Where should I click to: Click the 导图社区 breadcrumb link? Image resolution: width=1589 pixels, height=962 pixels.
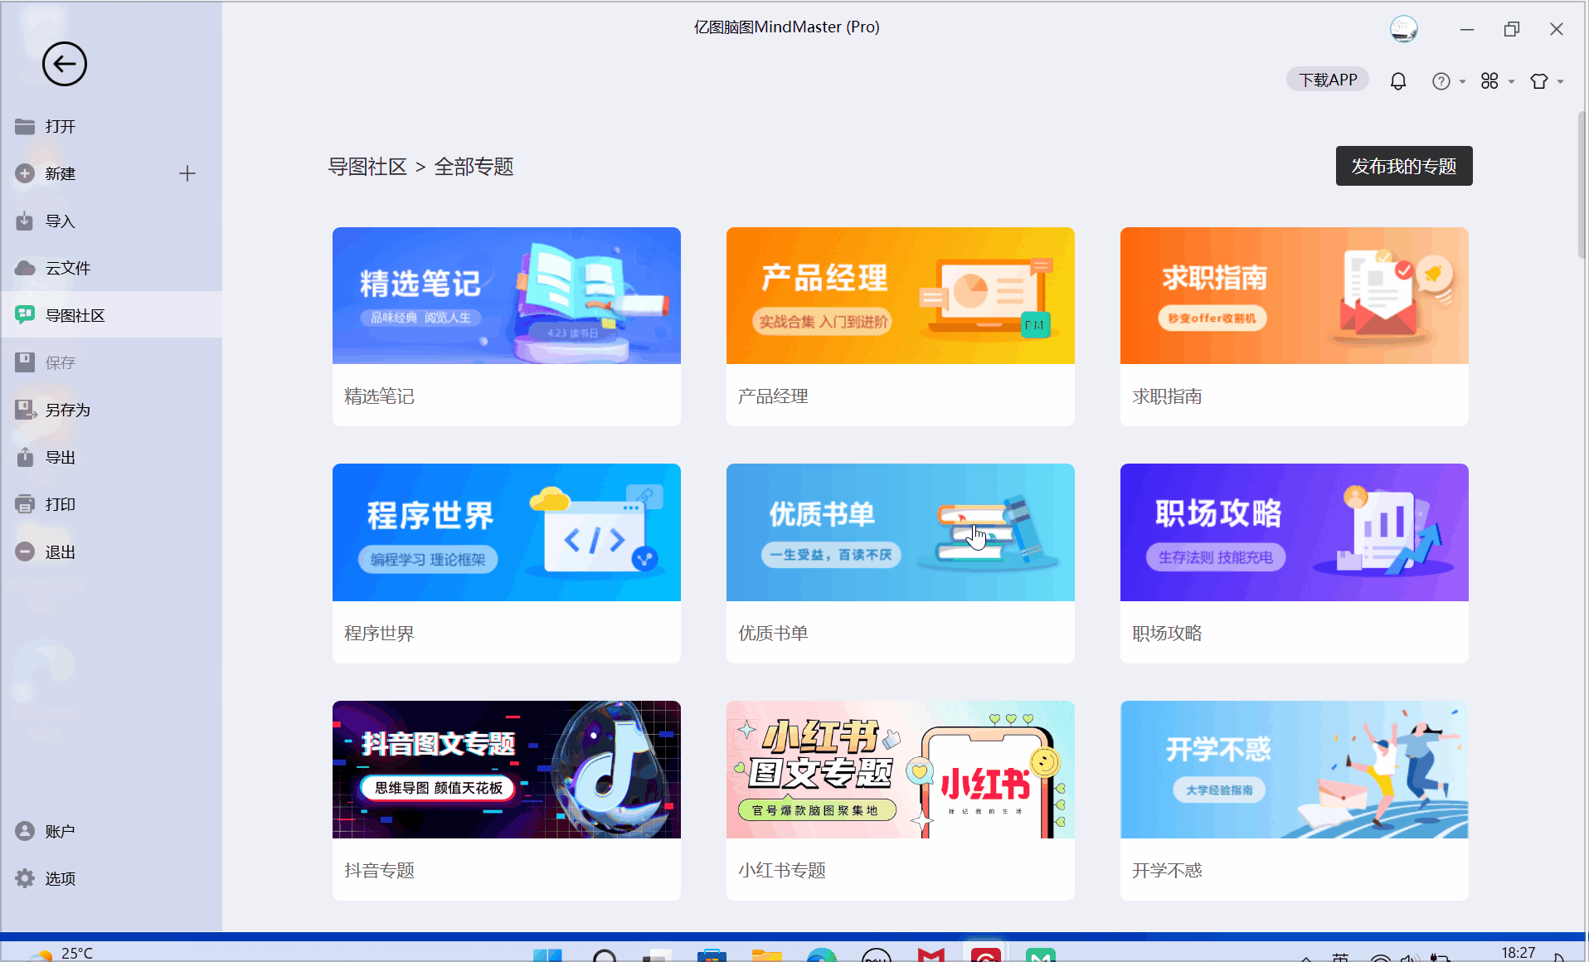[x=367, y=167]
